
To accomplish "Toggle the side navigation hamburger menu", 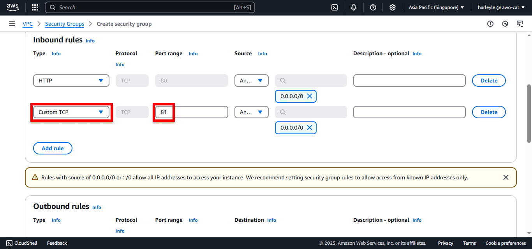I will pos(12,24).
